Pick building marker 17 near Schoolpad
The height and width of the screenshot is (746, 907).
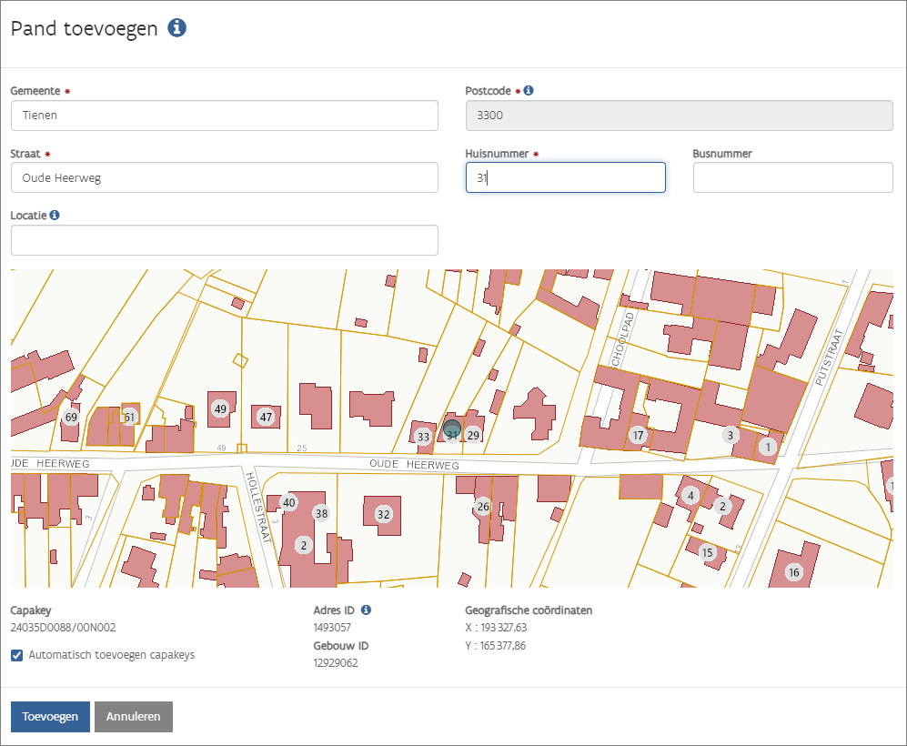click(x=638, y=435)
